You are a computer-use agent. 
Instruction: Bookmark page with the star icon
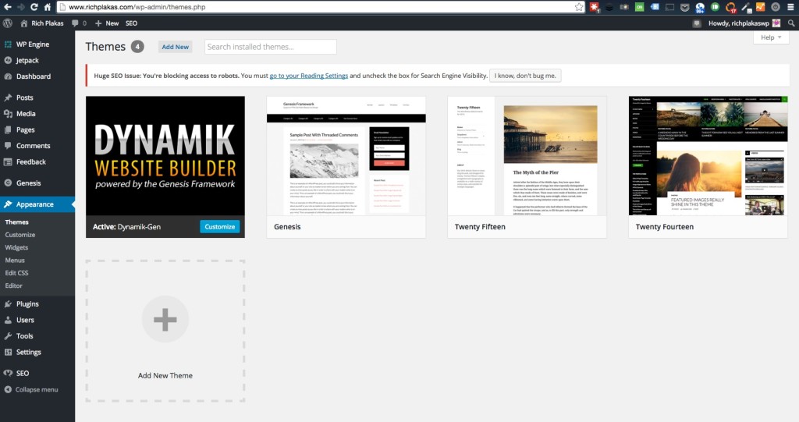click(579, 6)
